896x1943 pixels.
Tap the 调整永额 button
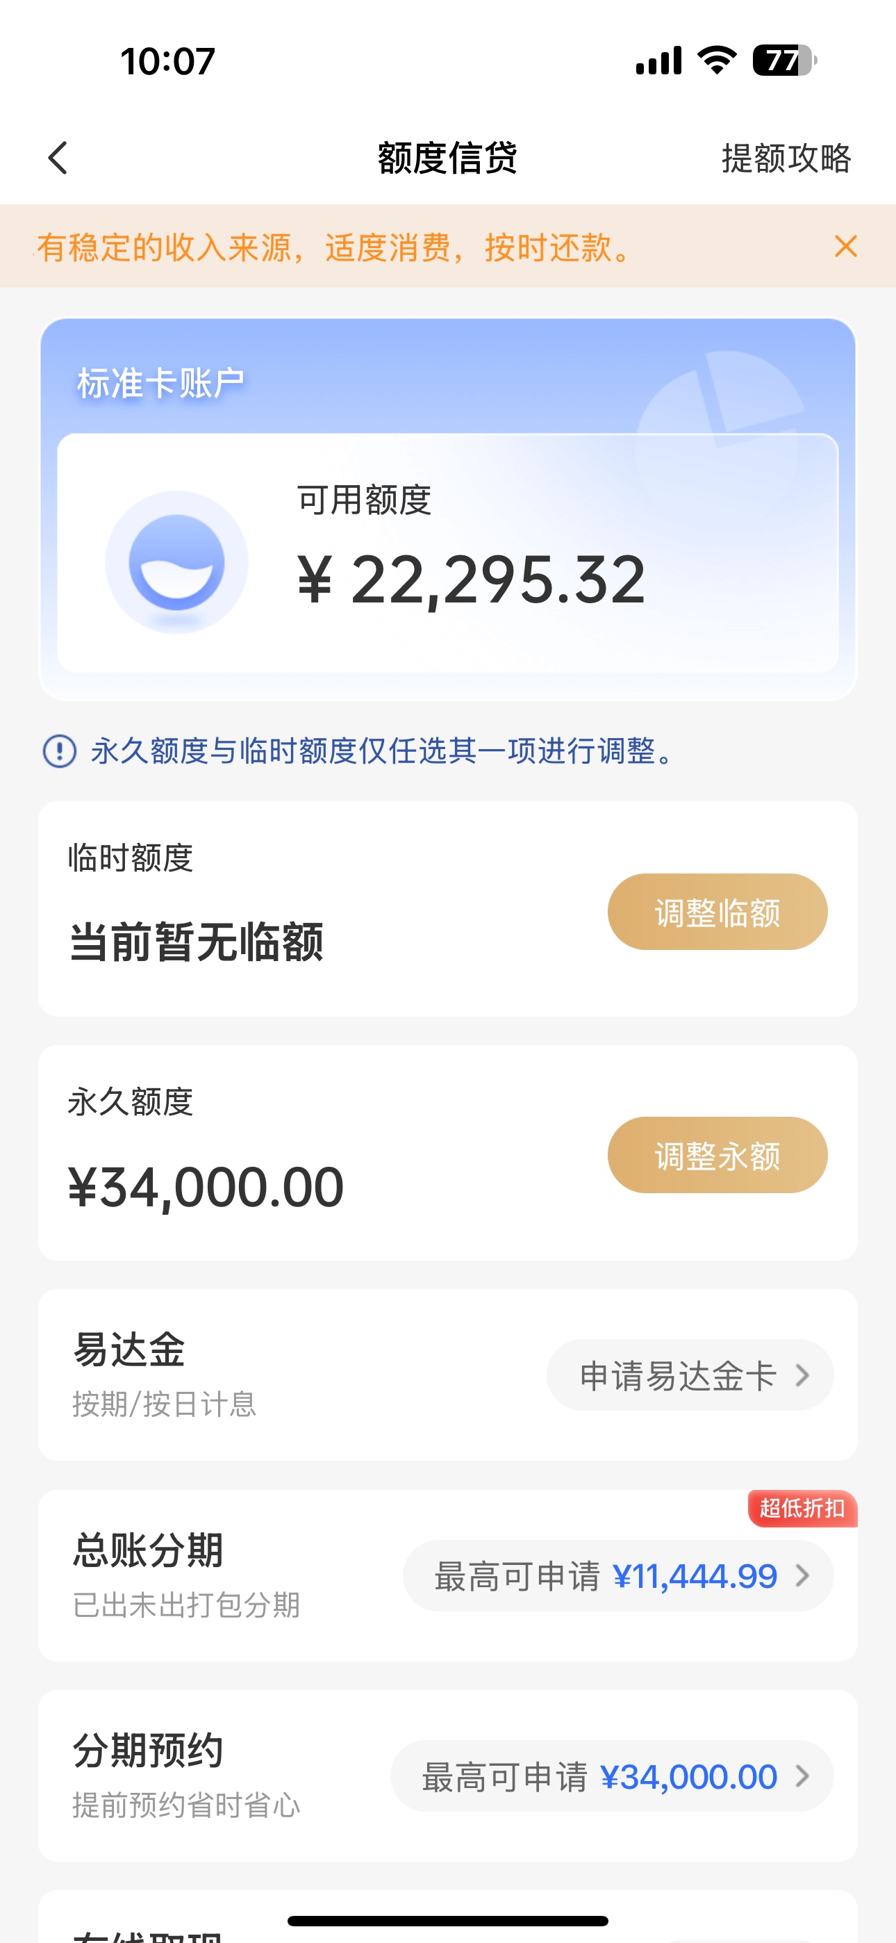tap(717, 1155)
